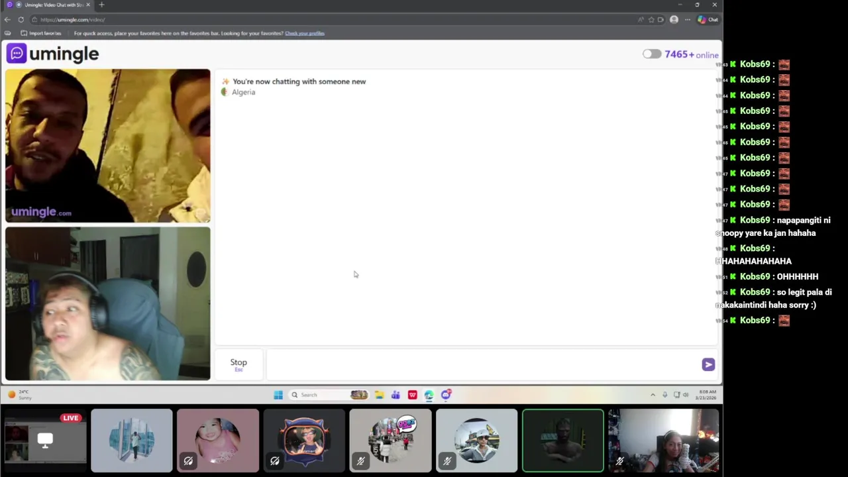Follow the Check your profiles link
This screenshot has width=848, height=477.
[x=305, y=33]
